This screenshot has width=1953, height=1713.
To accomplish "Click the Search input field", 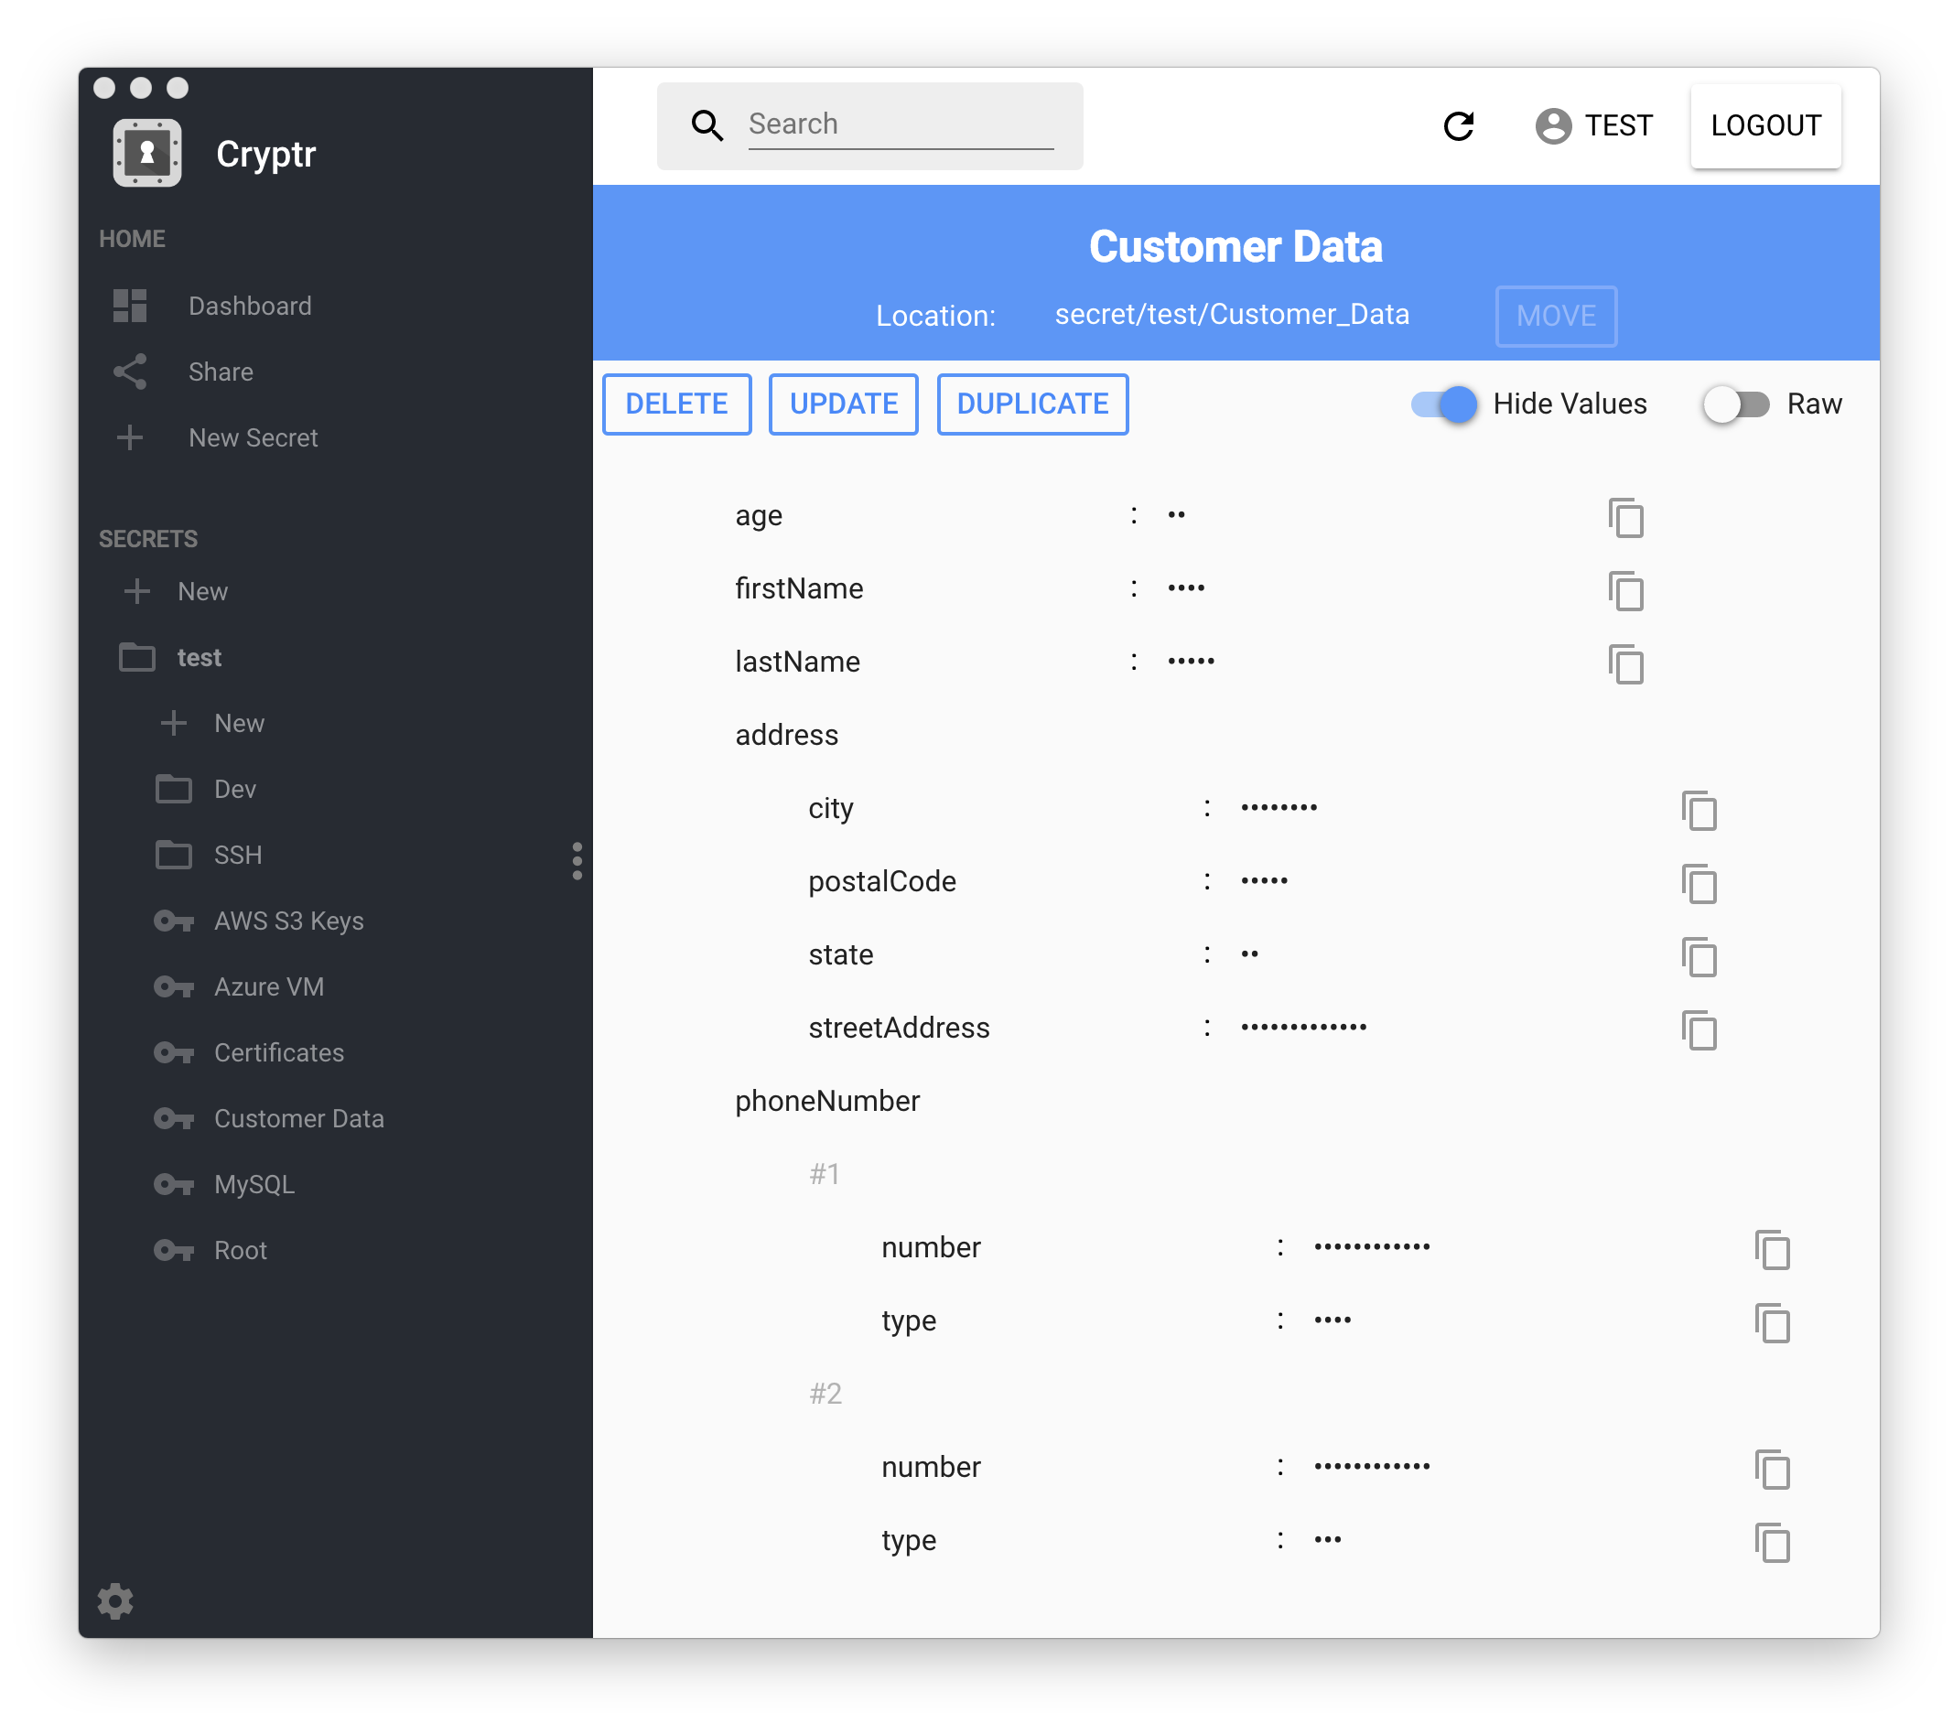I will pyautogui.click(x=899, y=124).
